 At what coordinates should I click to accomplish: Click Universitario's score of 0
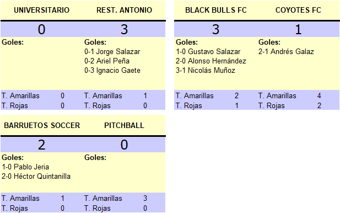click(42, 29)
